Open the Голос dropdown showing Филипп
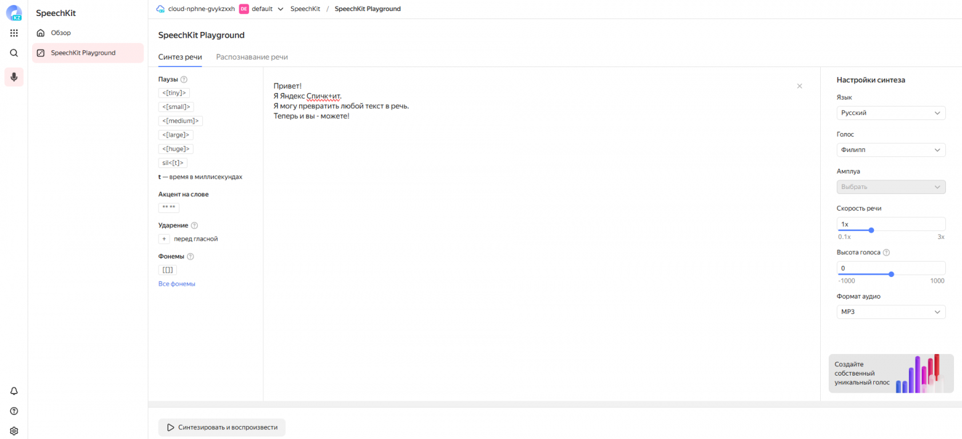 [x=890, y=150]
